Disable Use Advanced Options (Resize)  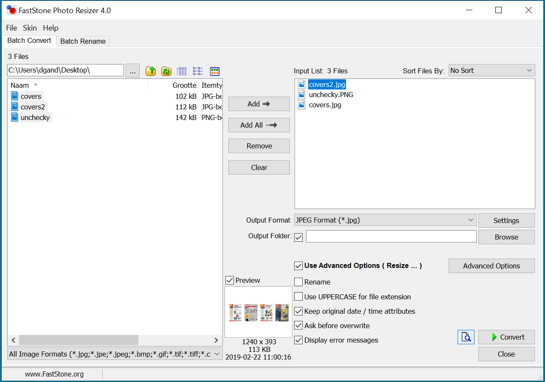(298, 266)
